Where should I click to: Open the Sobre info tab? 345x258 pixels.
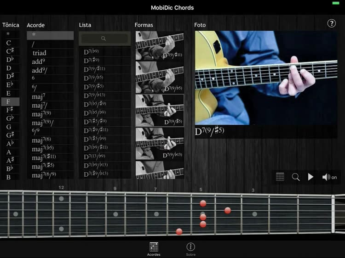pos(190,249)
